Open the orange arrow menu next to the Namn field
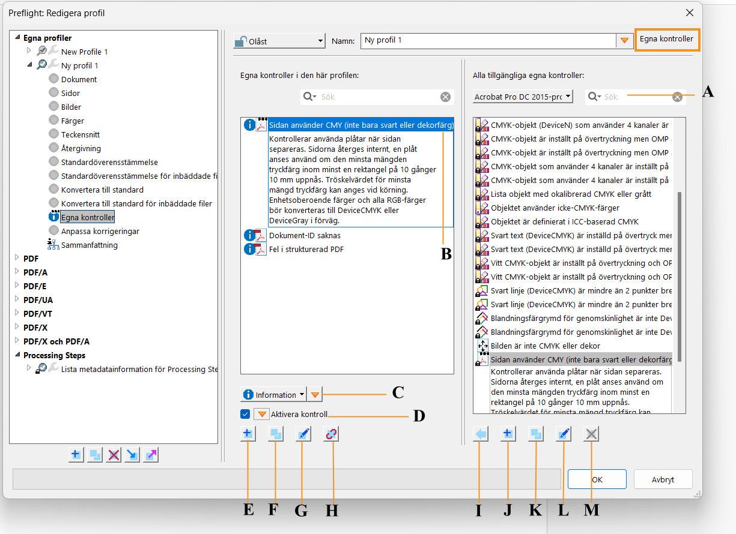The width and height of the screenshot is (736, 534). [624, 40]
